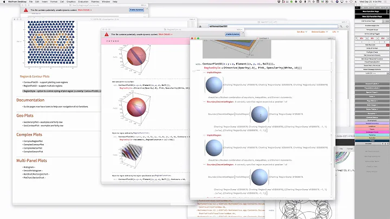Open the Palettes menu

pos(95,2)
